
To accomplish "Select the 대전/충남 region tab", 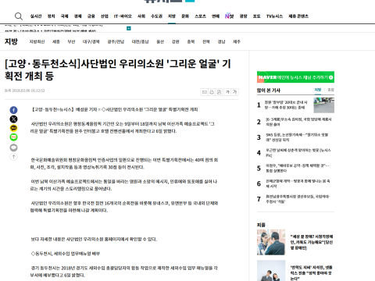I will (141, 41).
